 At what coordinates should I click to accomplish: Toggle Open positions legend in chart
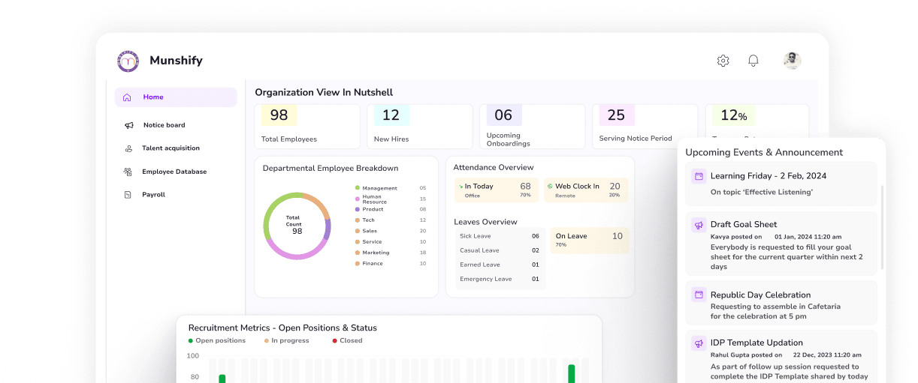tap(217, 340)
